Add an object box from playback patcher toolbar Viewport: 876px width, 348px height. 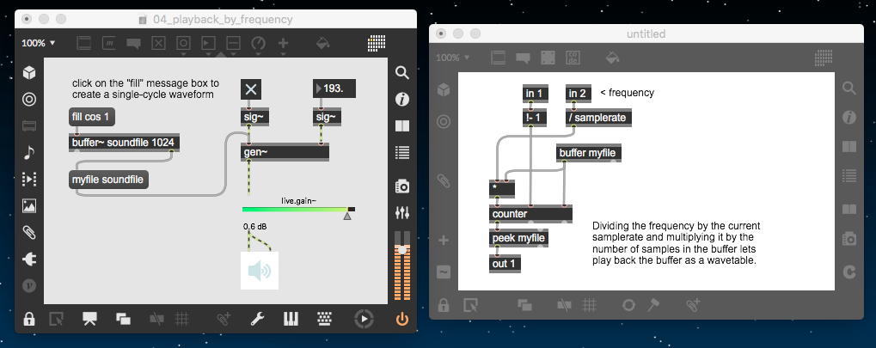[83, 43]
